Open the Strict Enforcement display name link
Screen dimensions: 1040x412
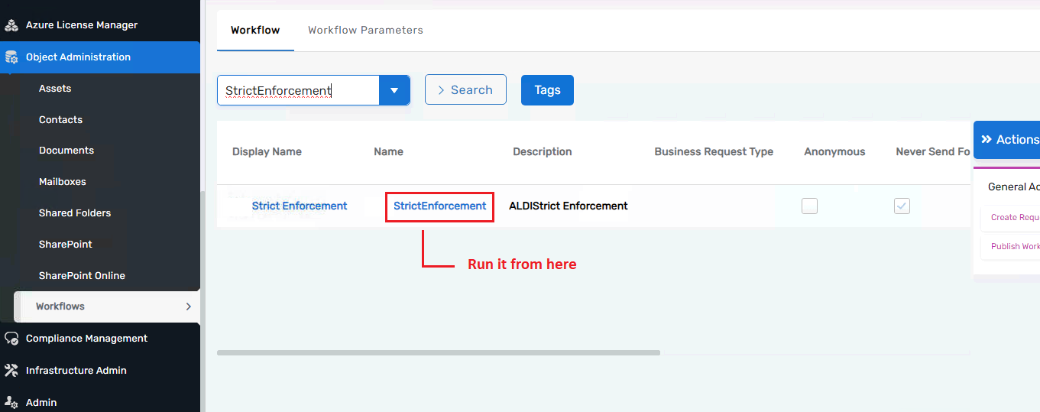tap(300, 206)
